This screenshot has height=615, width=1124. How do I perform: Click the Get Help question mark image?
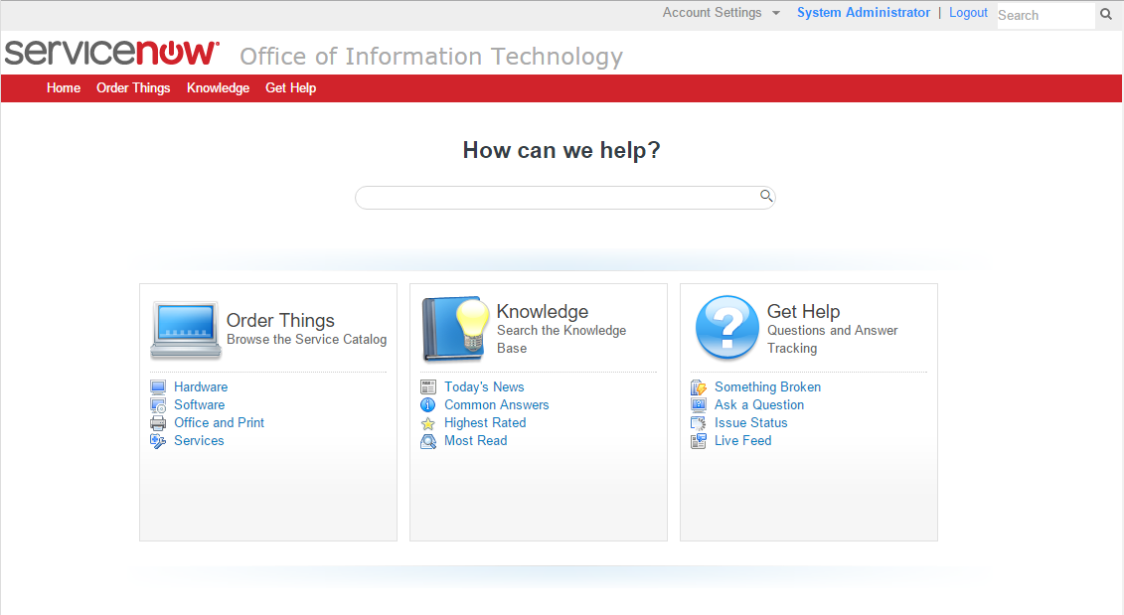726,328
